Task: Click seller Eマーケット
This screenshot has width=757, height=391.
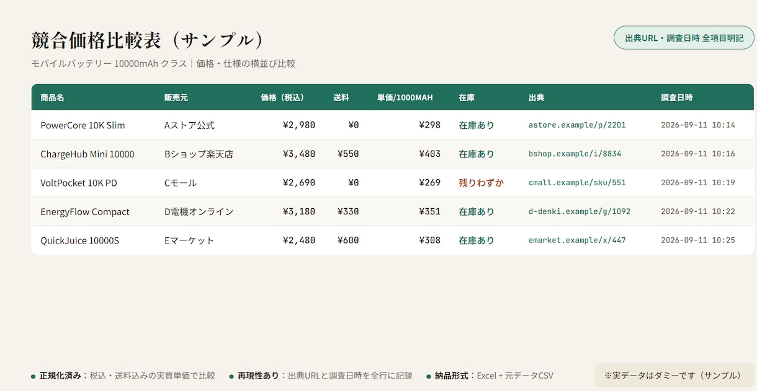Action: (x=189, y=240)
